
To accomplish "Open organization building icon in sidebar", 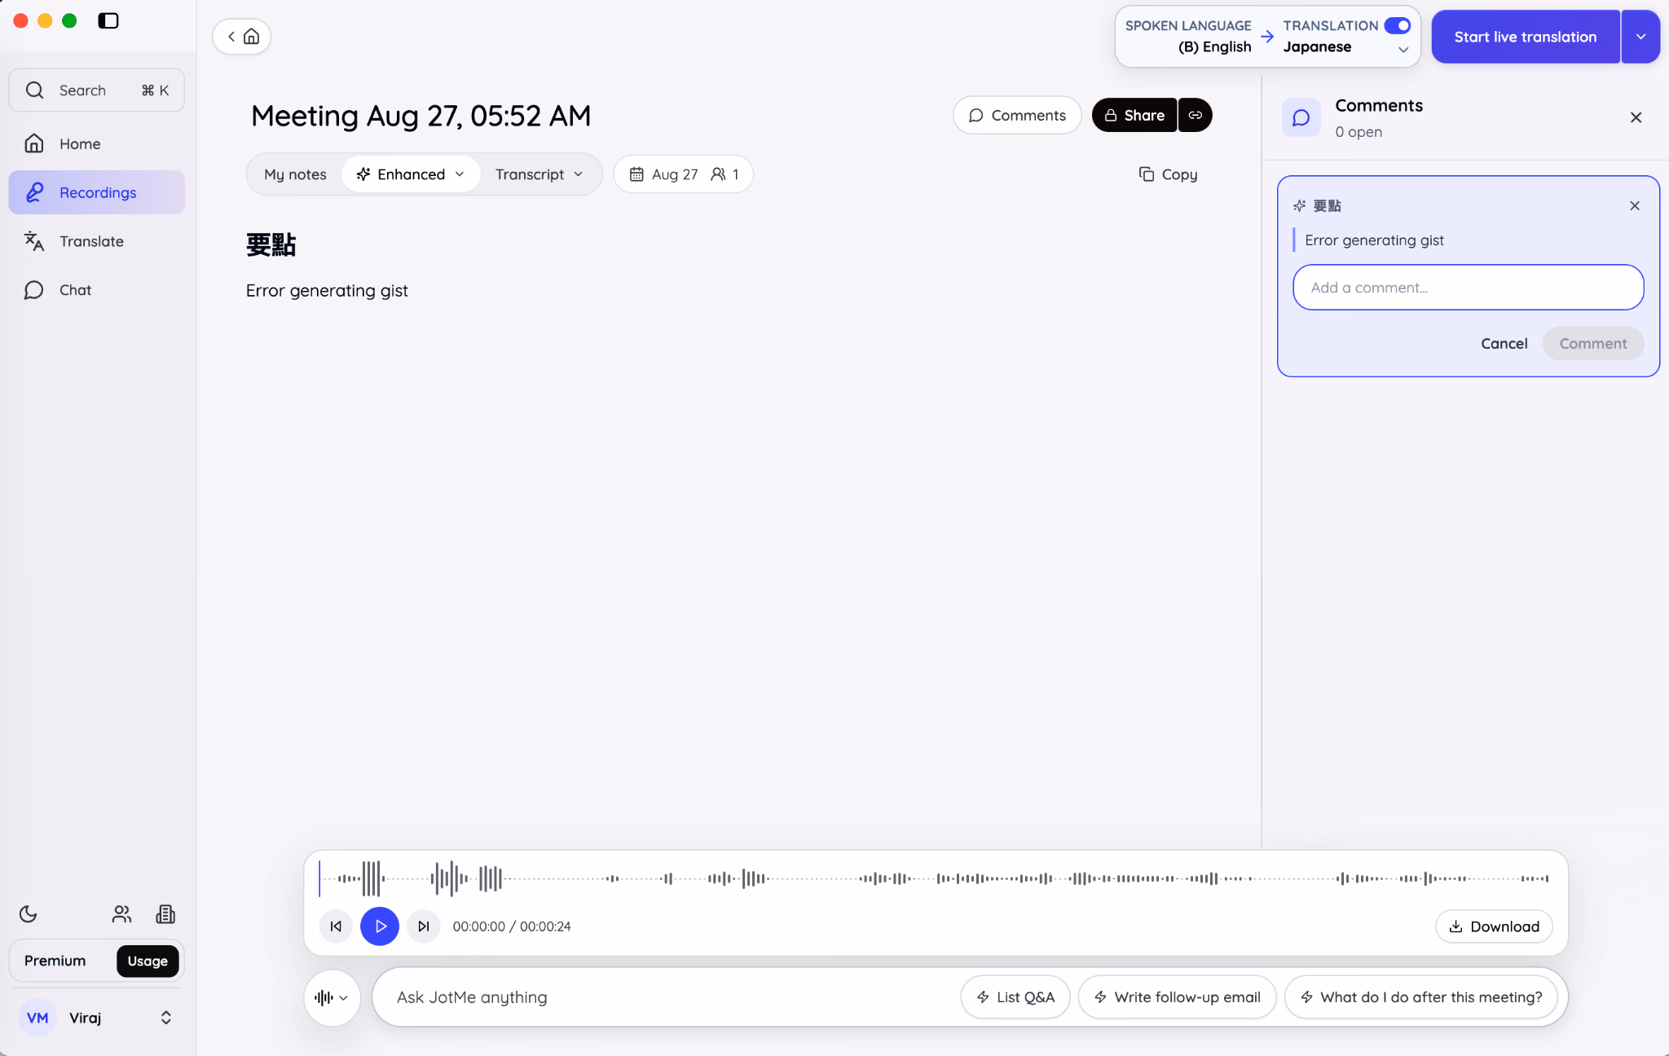I will pyautogui.click(x=165, y=914).
